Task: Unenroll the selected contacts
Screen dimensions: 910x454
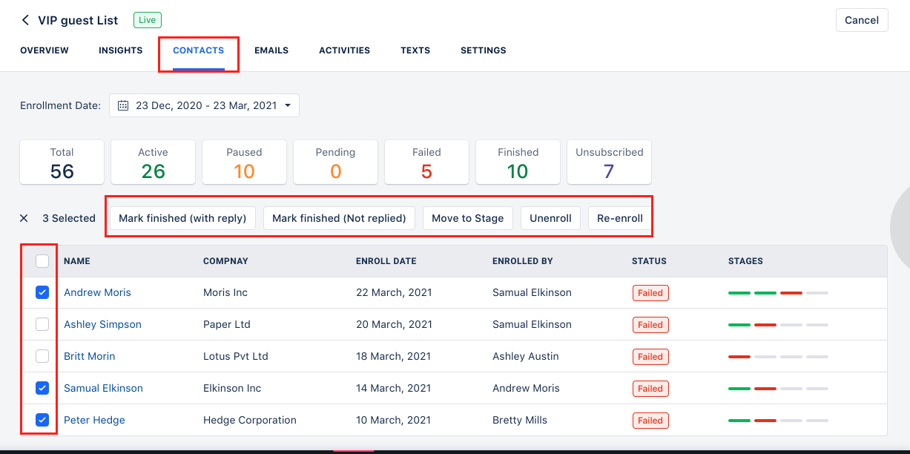Action: point(550,218)
